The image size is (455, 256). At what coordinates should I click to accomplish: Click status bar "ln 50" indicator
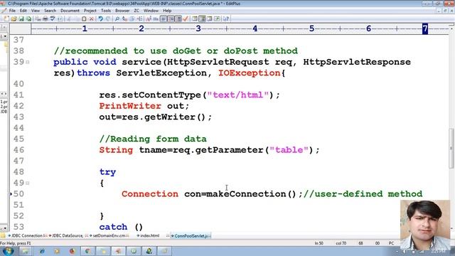[319, 243]
